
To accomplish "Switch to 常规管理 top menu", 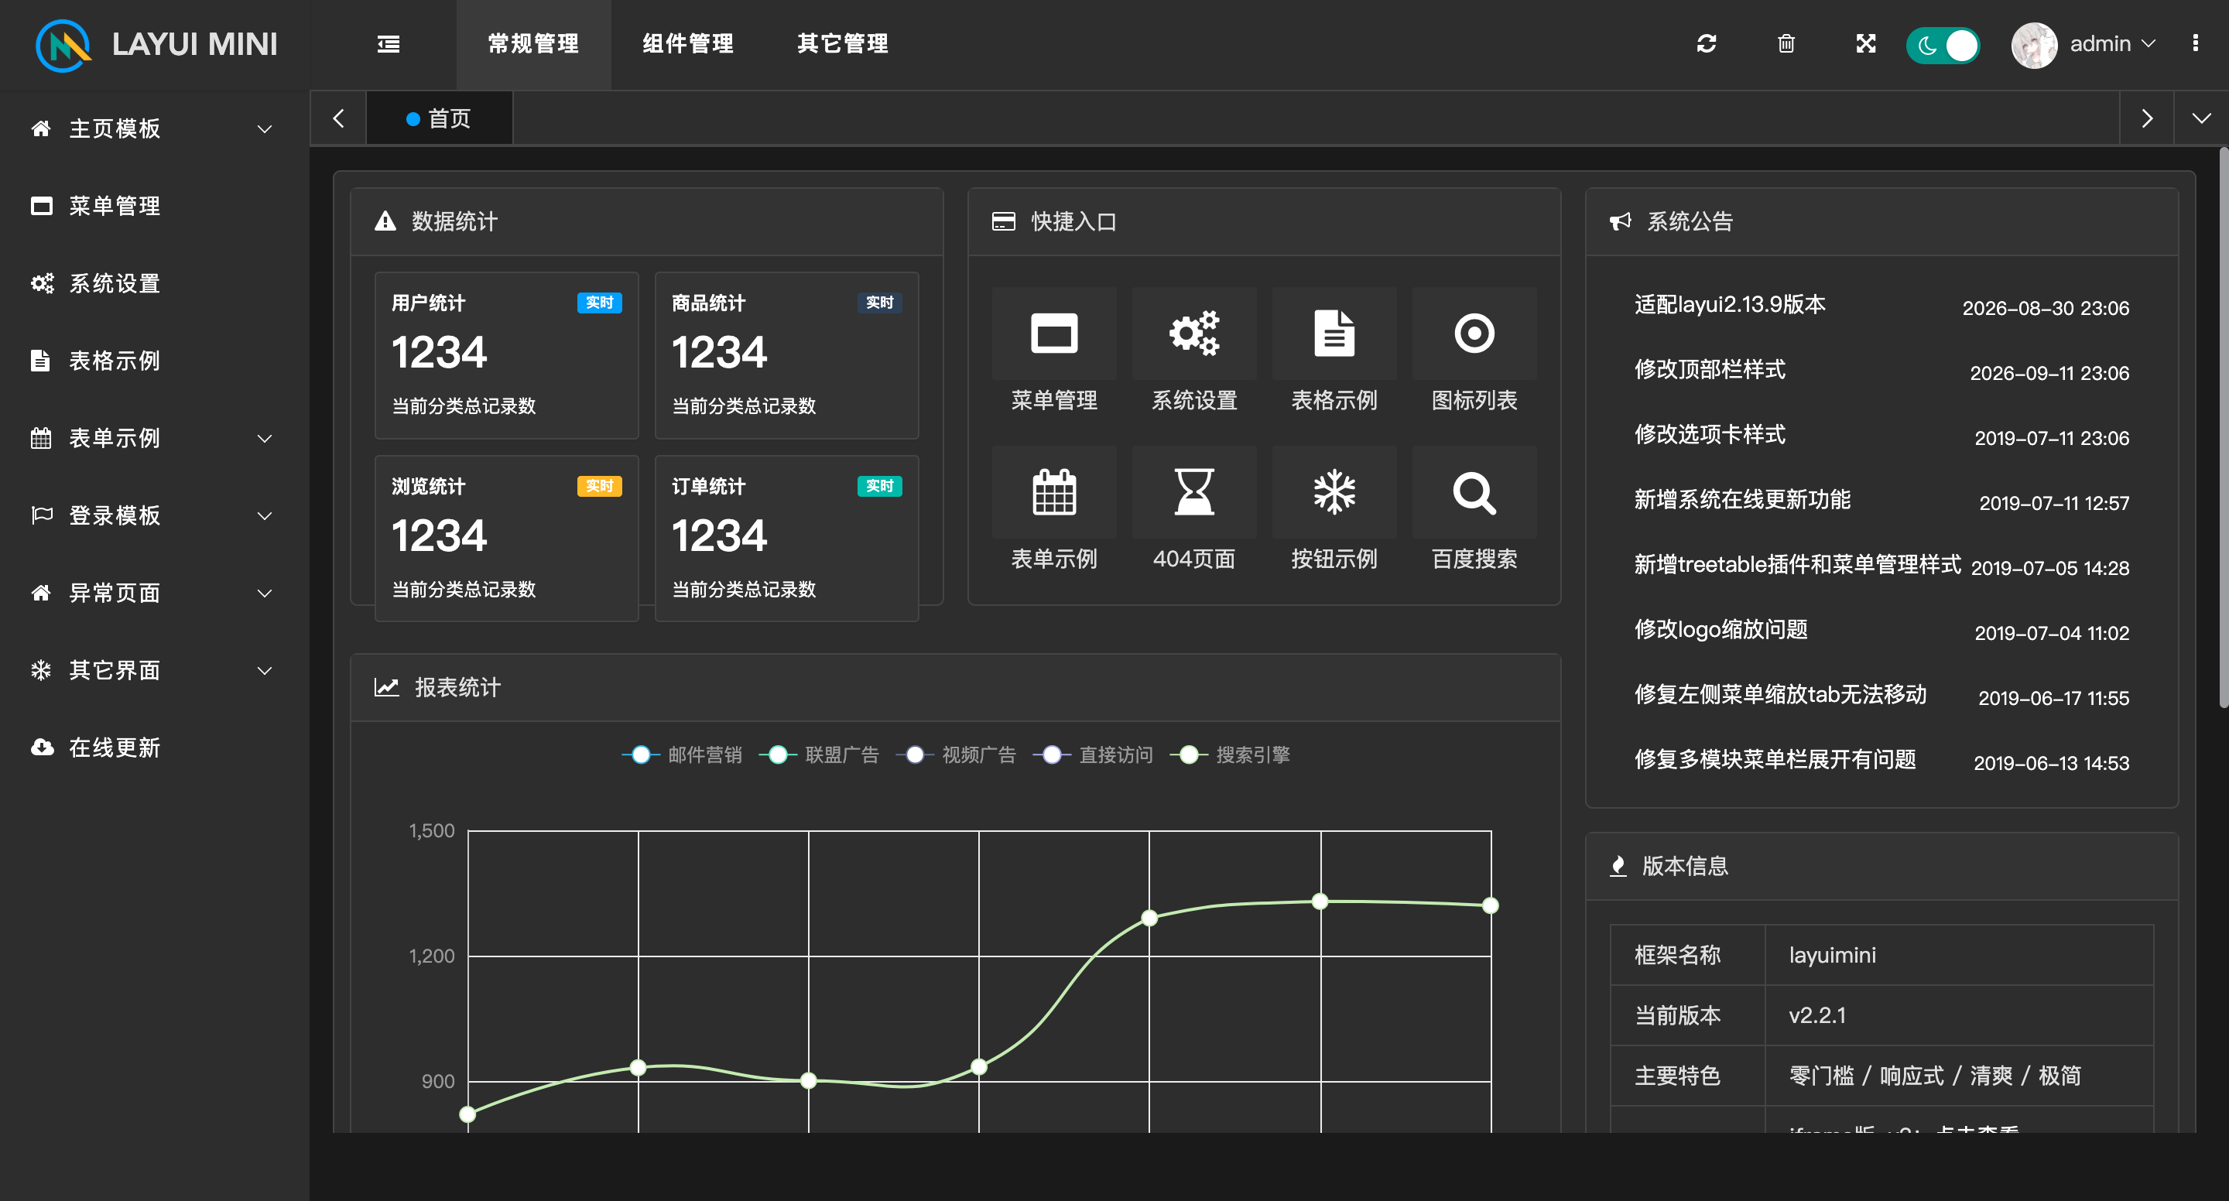I will click(533, 44).
